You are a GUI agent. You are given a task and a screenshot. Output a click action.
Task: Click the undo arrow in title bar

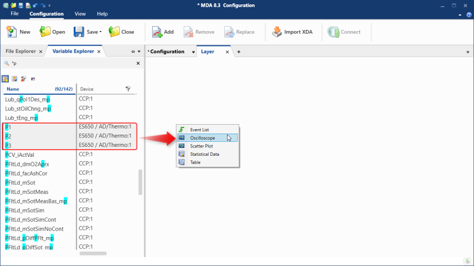35,5
